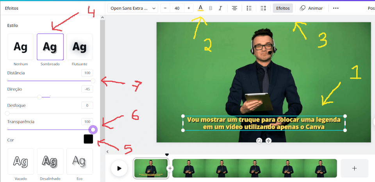The height and width of the screenshot is (182, 375).
Task: Open the text color picker icon
Action: pyautogui.click(x=201, y=8)
